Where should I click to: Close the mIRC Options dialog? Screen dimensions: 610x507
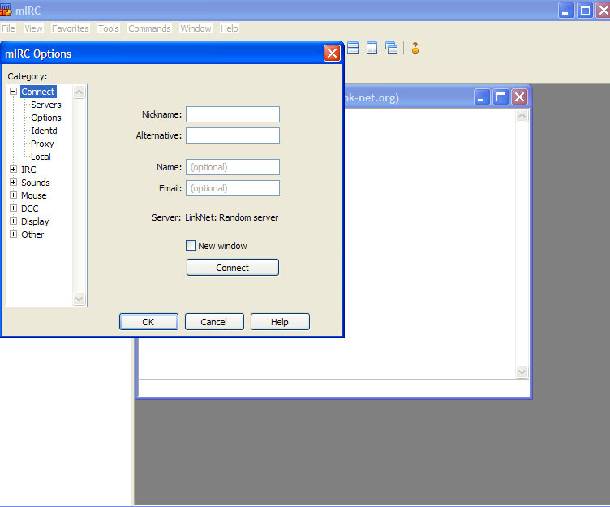(x=332, y=53)
